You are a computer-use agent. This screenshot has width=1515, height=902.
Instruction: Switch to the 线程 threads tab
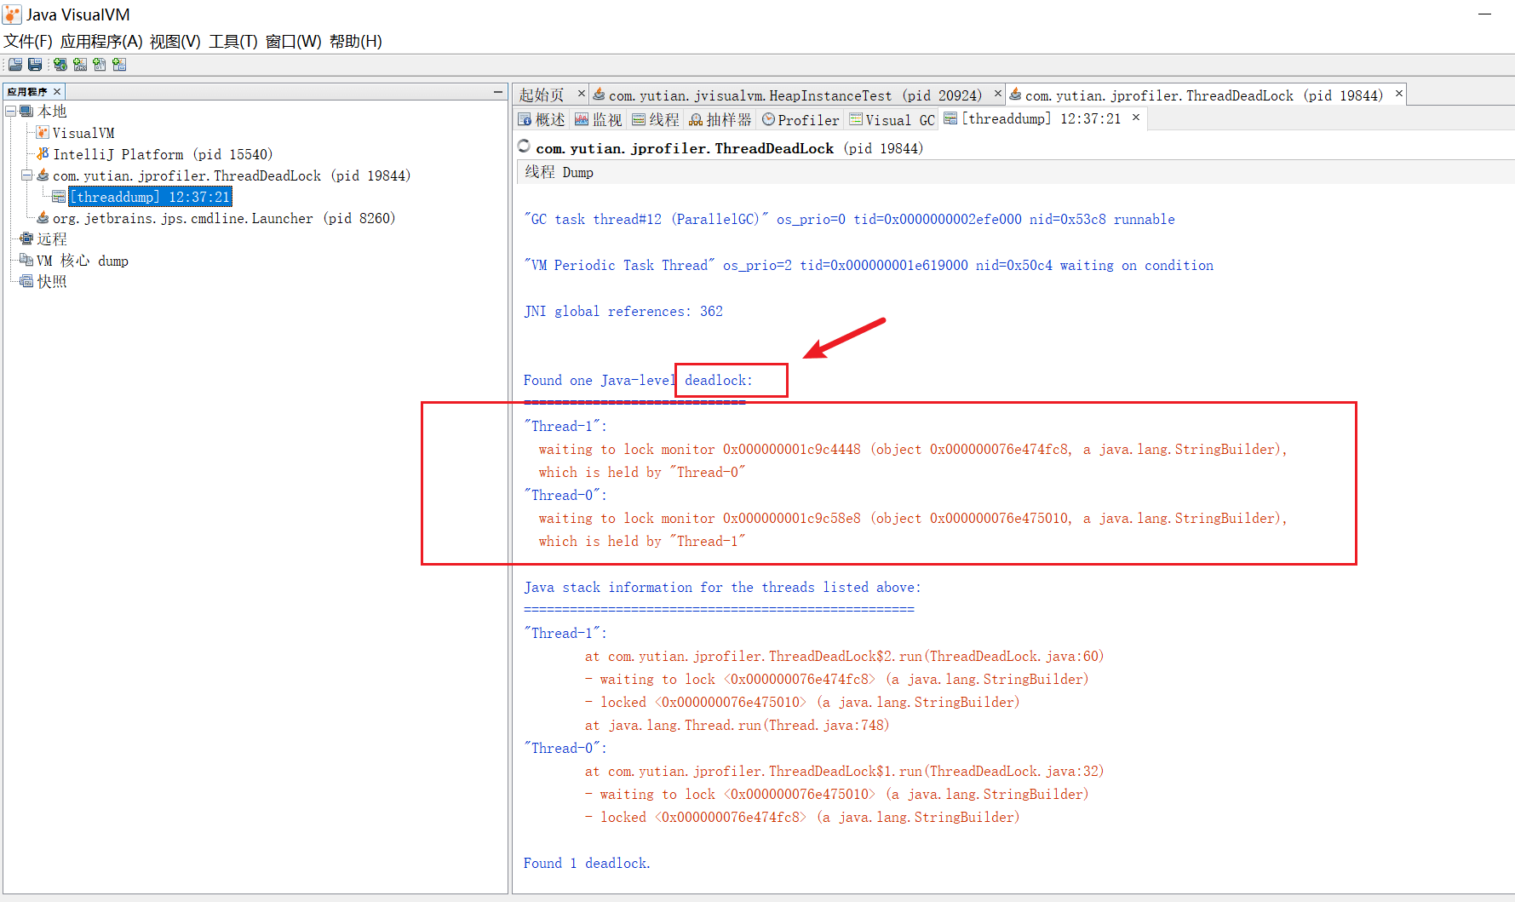(x=655, y=120)
